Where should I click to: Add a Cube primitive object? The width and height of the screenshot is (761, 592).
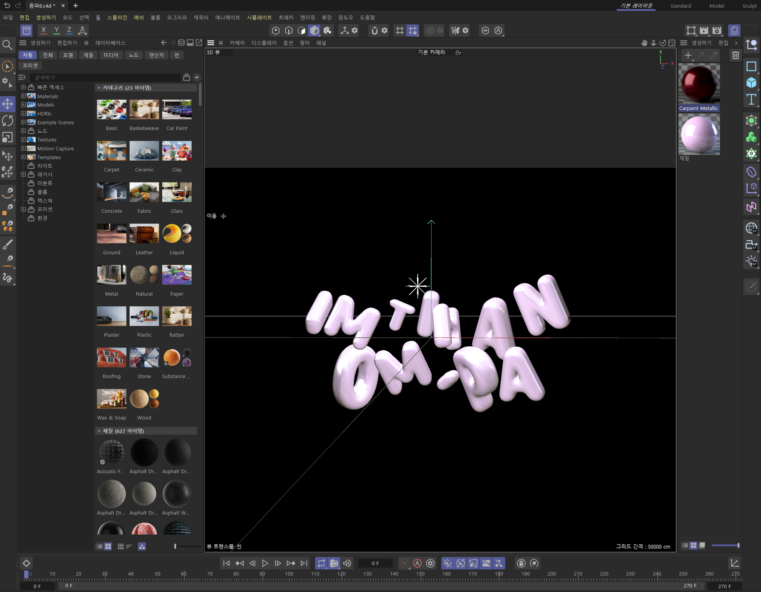pos(751,83)
